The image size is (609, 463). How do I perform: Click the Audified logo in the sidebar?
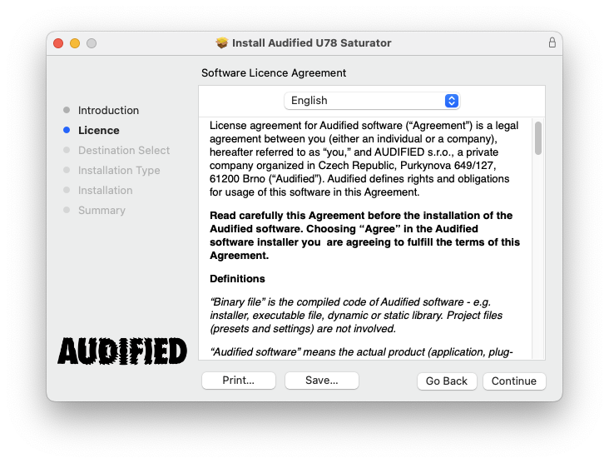[x=122, y=351]
